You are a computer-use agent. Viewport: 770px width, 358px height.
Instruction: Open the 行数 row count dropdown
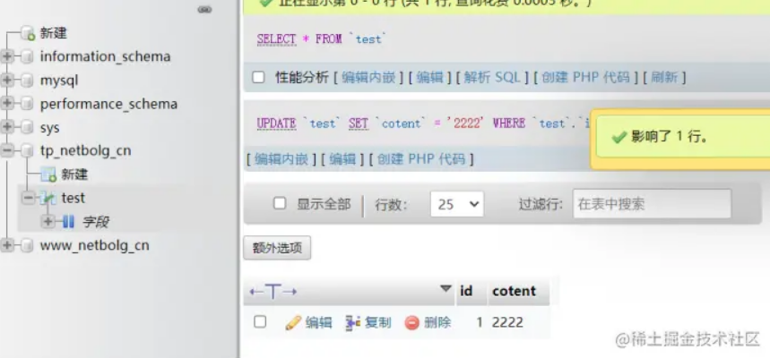pos(456,204)
